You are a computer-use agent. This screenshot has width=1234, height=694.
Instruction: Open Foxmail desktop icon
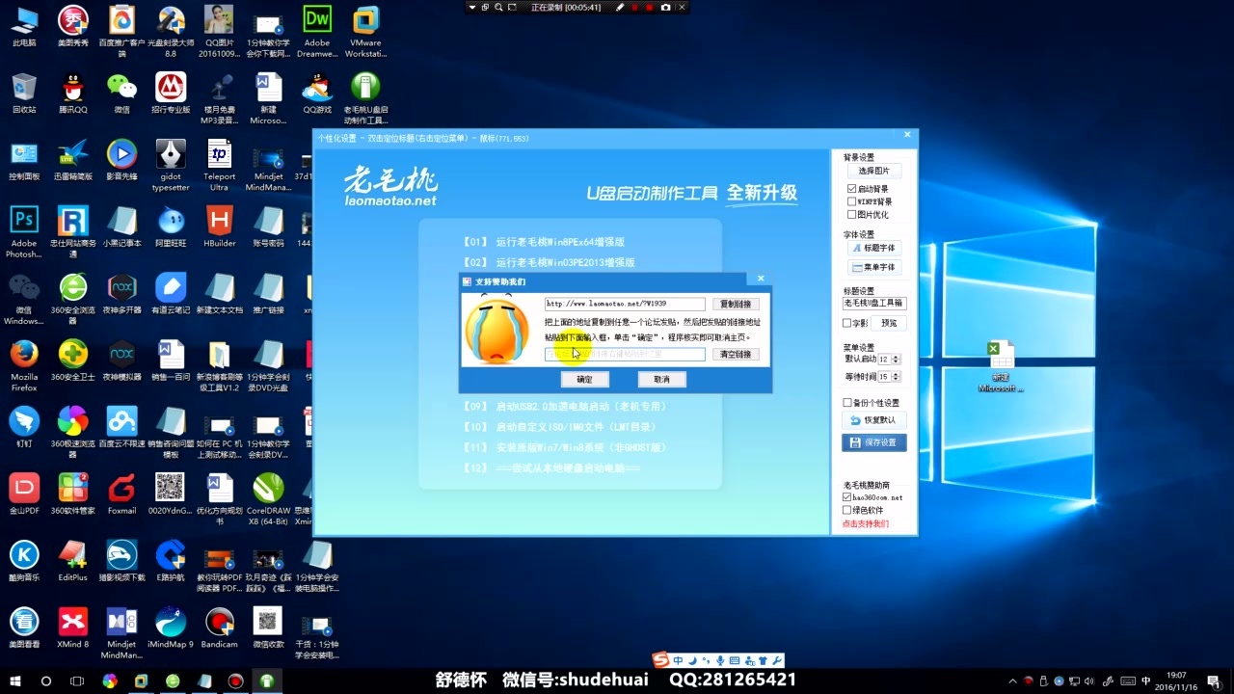(121, 494)
